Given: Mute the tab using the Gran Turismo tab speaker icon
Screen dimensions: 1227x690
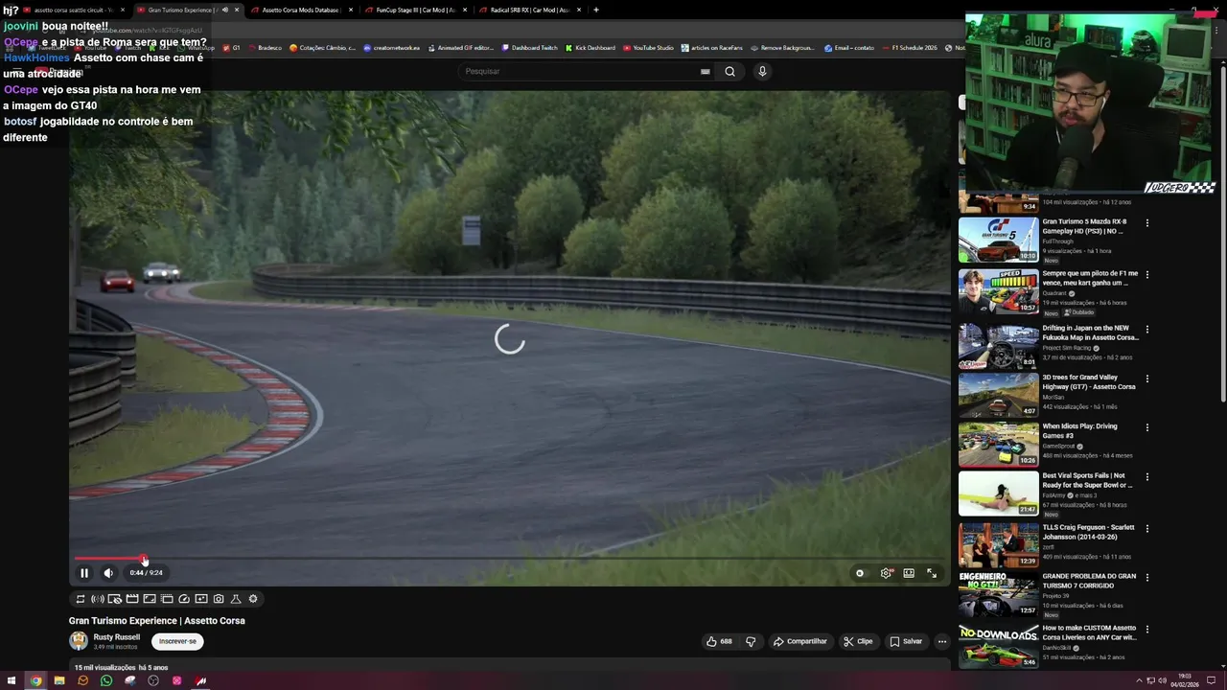Looking at the screenshot, I should tap(225, 10).
